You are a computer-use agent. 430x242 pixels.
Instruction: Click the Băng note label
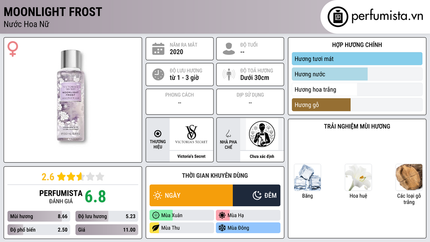tap(307, 196)
